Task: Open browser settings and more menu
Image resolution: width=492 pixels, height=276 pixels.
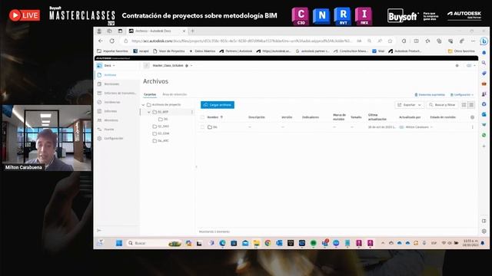Action: 473,41
